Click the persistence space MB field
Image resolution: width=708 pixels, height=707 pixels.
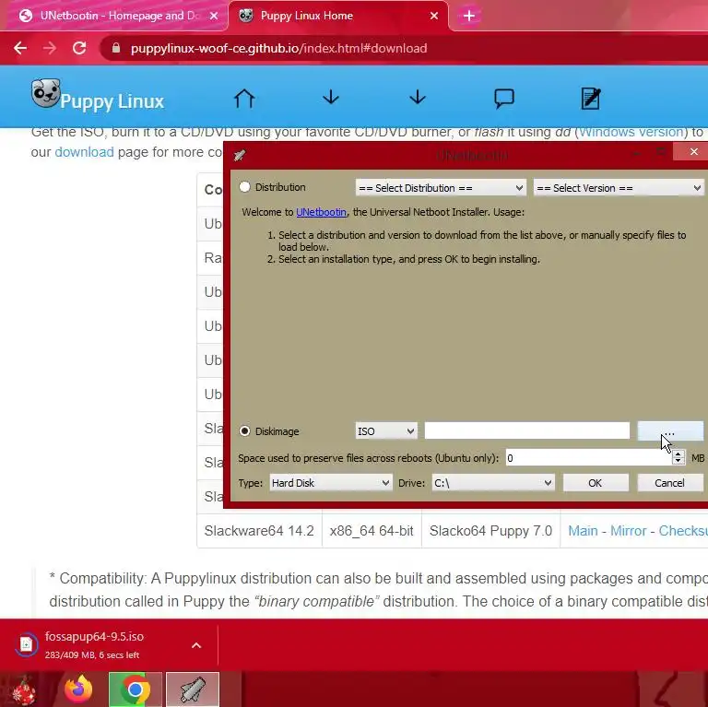pos(588,458)
